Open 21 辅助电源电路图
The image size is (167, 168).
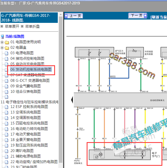click(26, 156)
